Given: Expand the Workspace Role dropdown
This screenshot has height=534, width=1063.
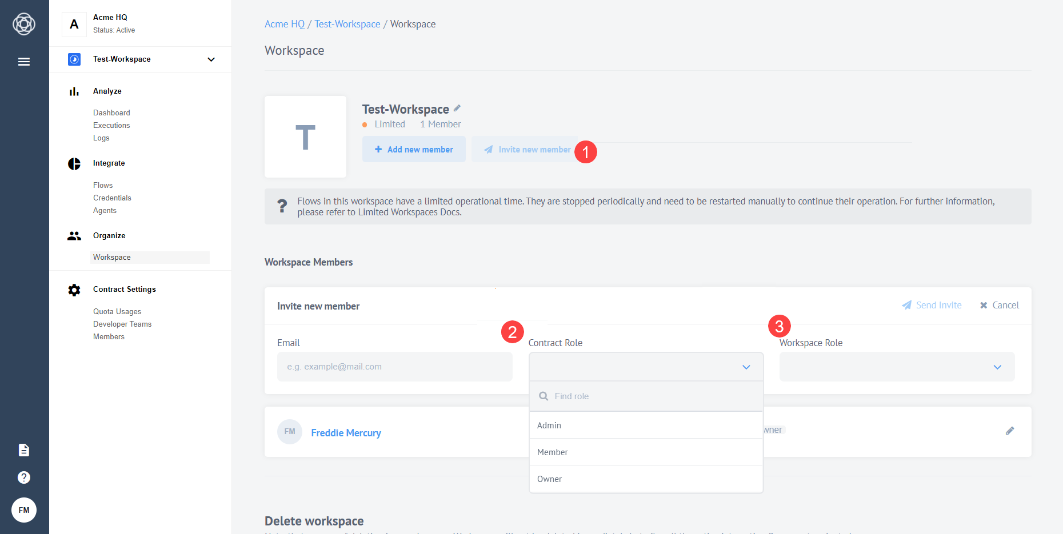Looking at the screenshot, I should 997,367.
